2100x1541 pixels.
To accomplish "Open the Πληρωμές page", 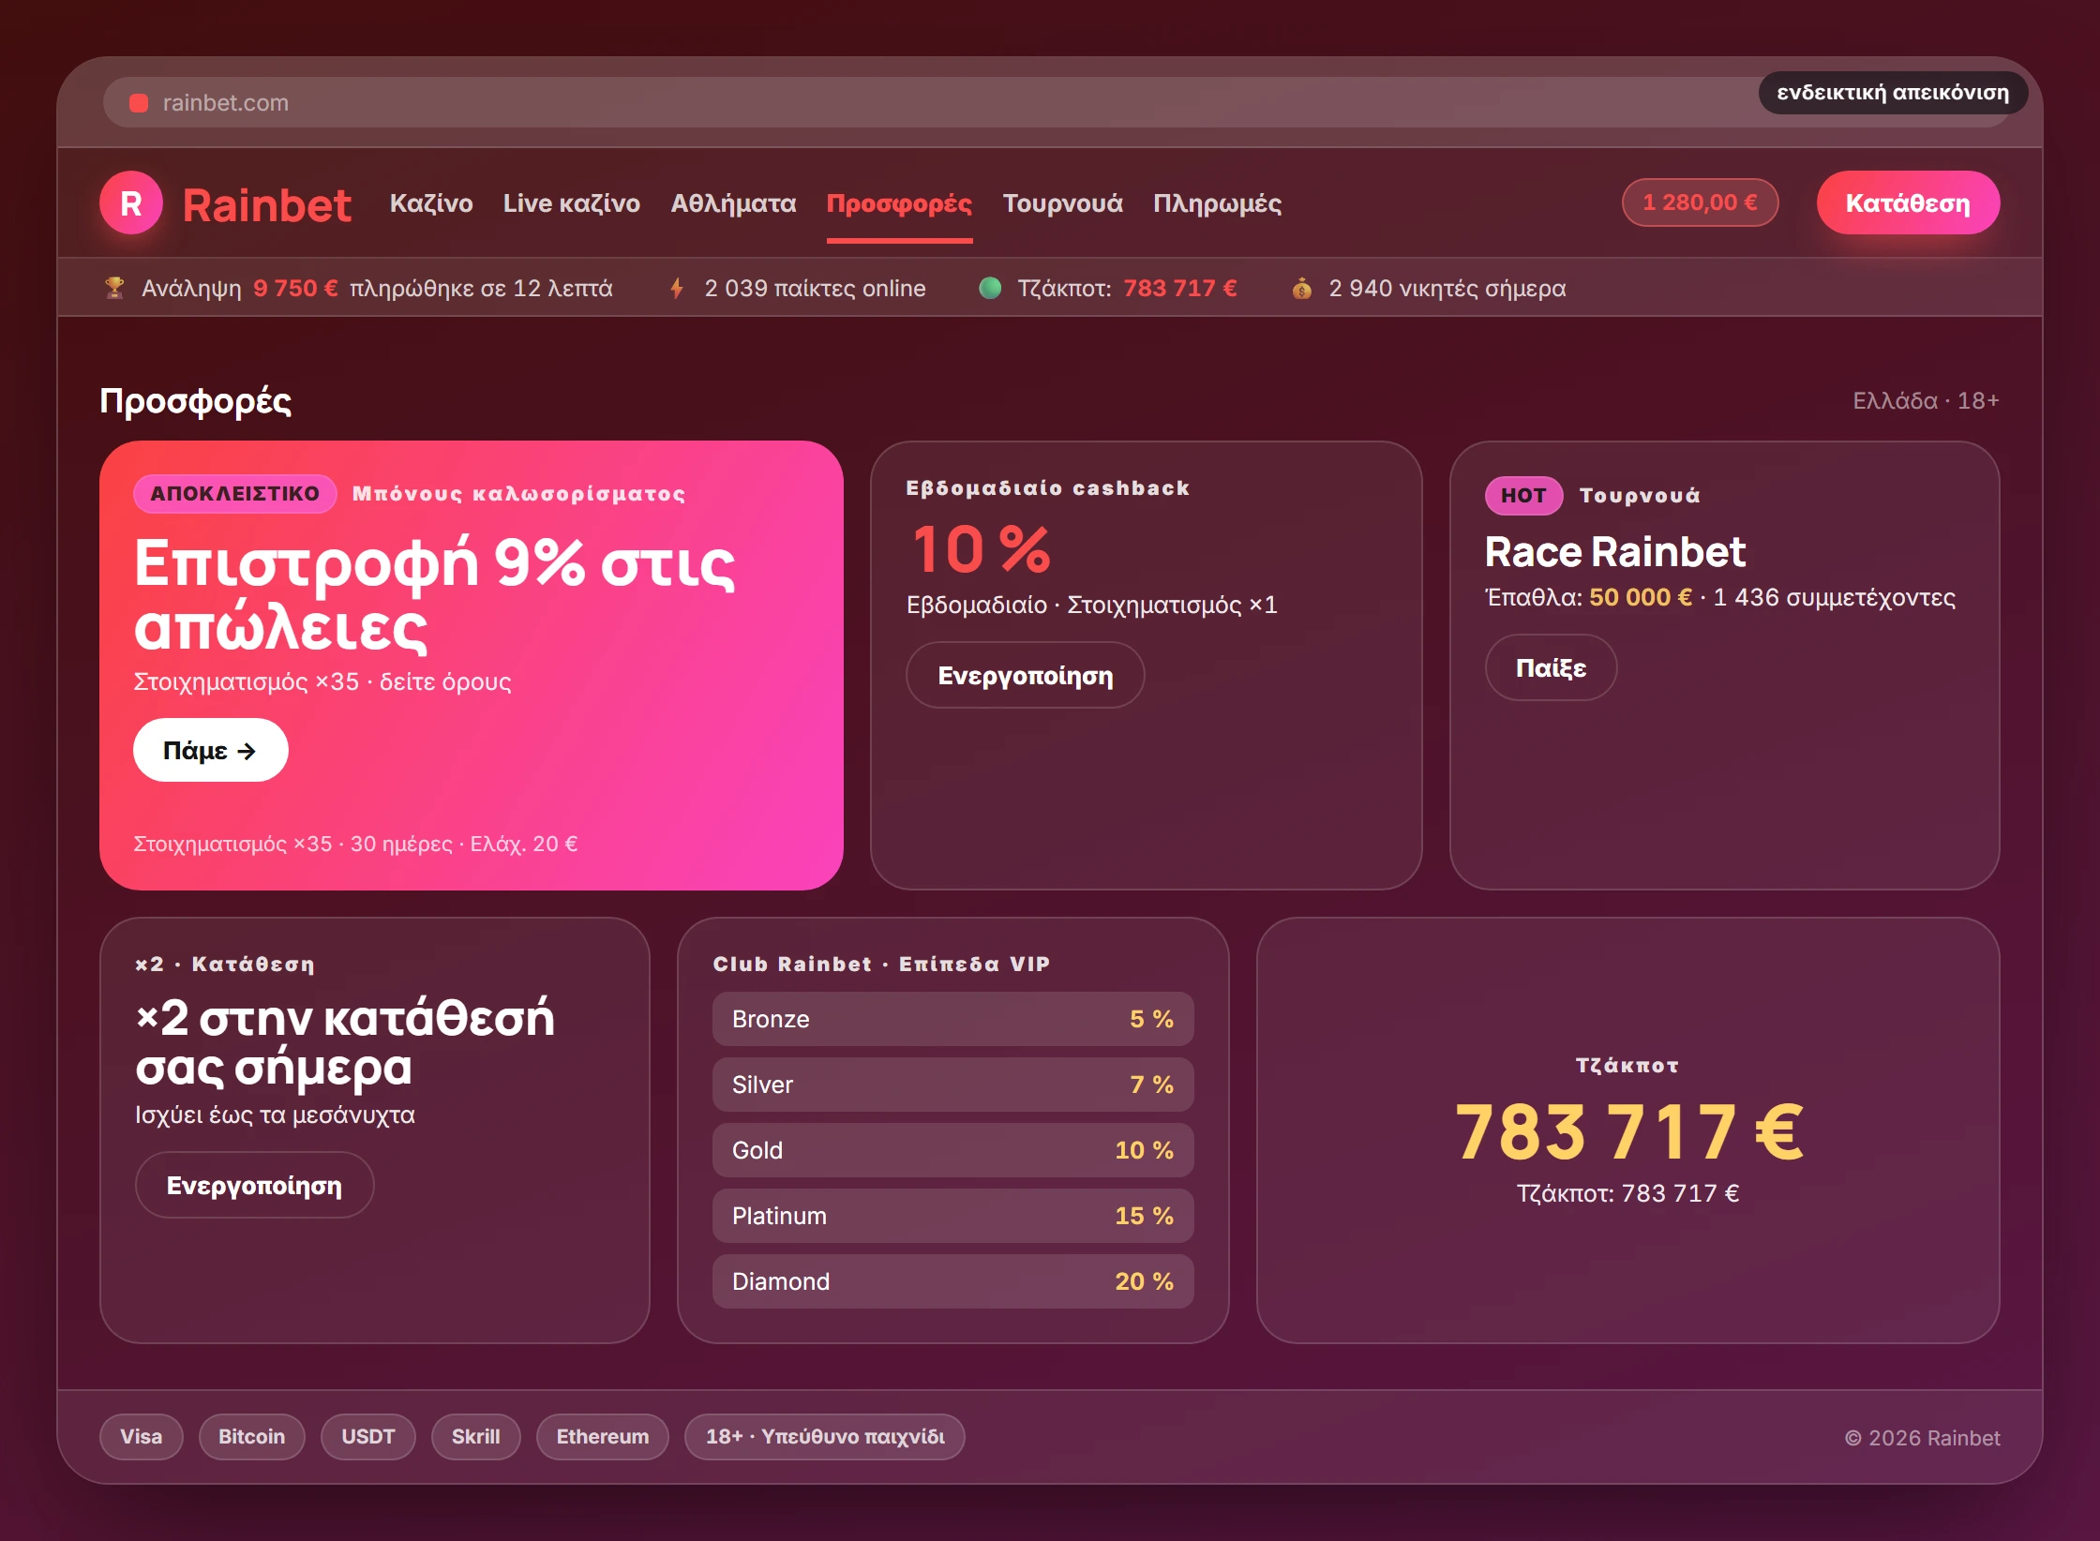I will tap(1217, 203).
